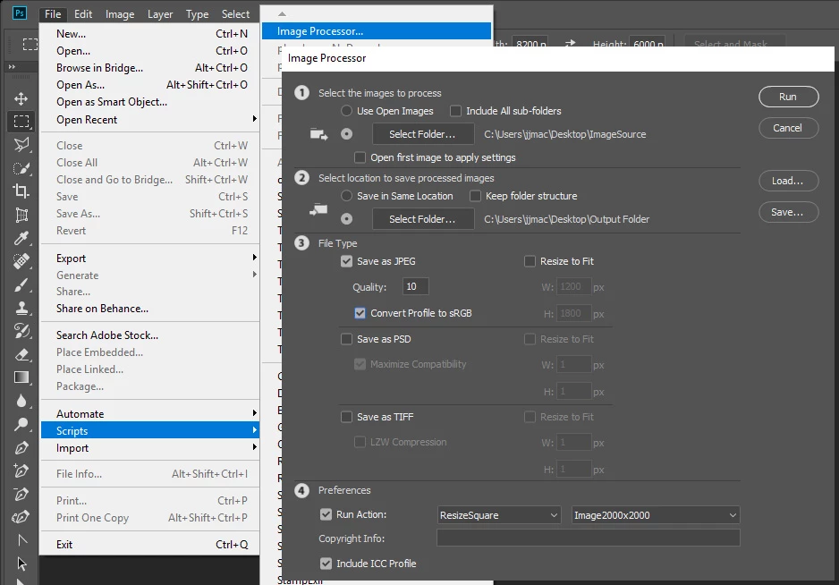Open the Image menu
This screenshot has width=839, height=585.
pos(119,14)
